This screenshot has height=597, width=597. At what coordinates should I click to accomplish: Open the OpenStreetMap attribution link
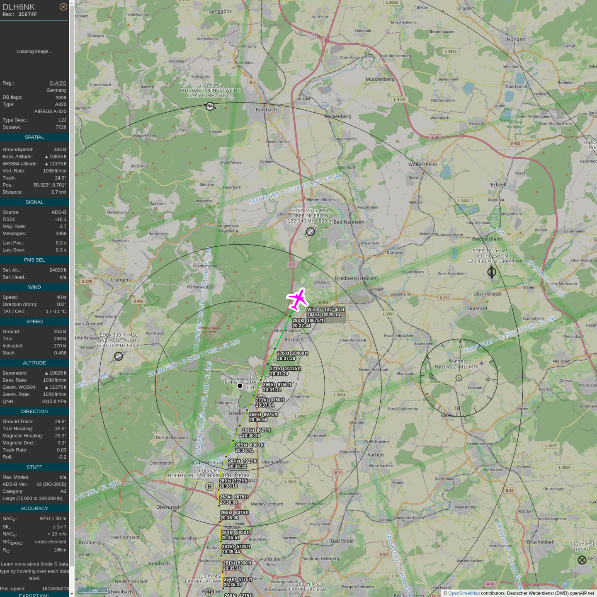pos(464,593)
